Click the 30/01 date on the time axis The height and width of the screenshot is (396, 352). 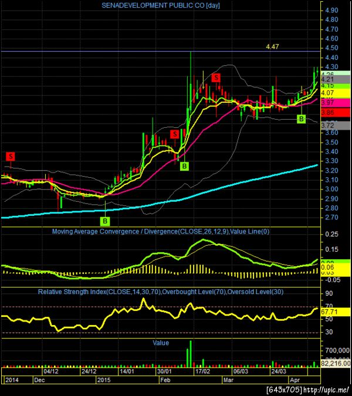pos(164,371)
